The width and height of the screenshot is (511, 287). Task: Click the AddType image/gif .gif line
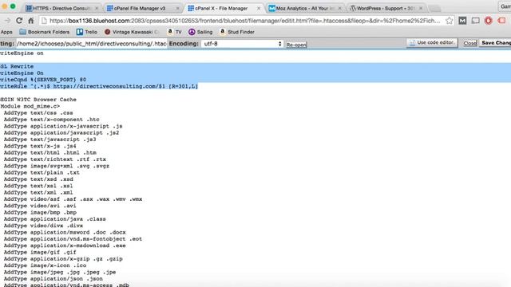(x=40, y=252)
